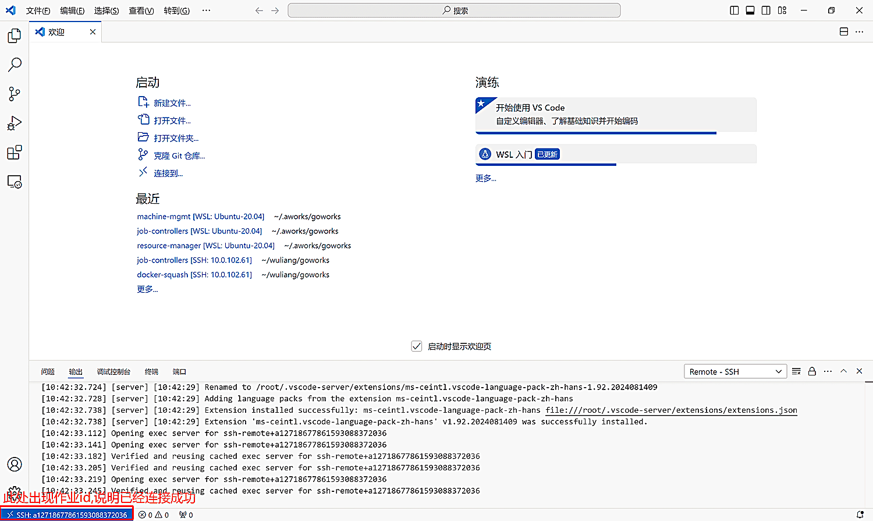The image size is (873, 521).
Task: Uncheck show welcome page on startup
Action: tap(417, 346)
